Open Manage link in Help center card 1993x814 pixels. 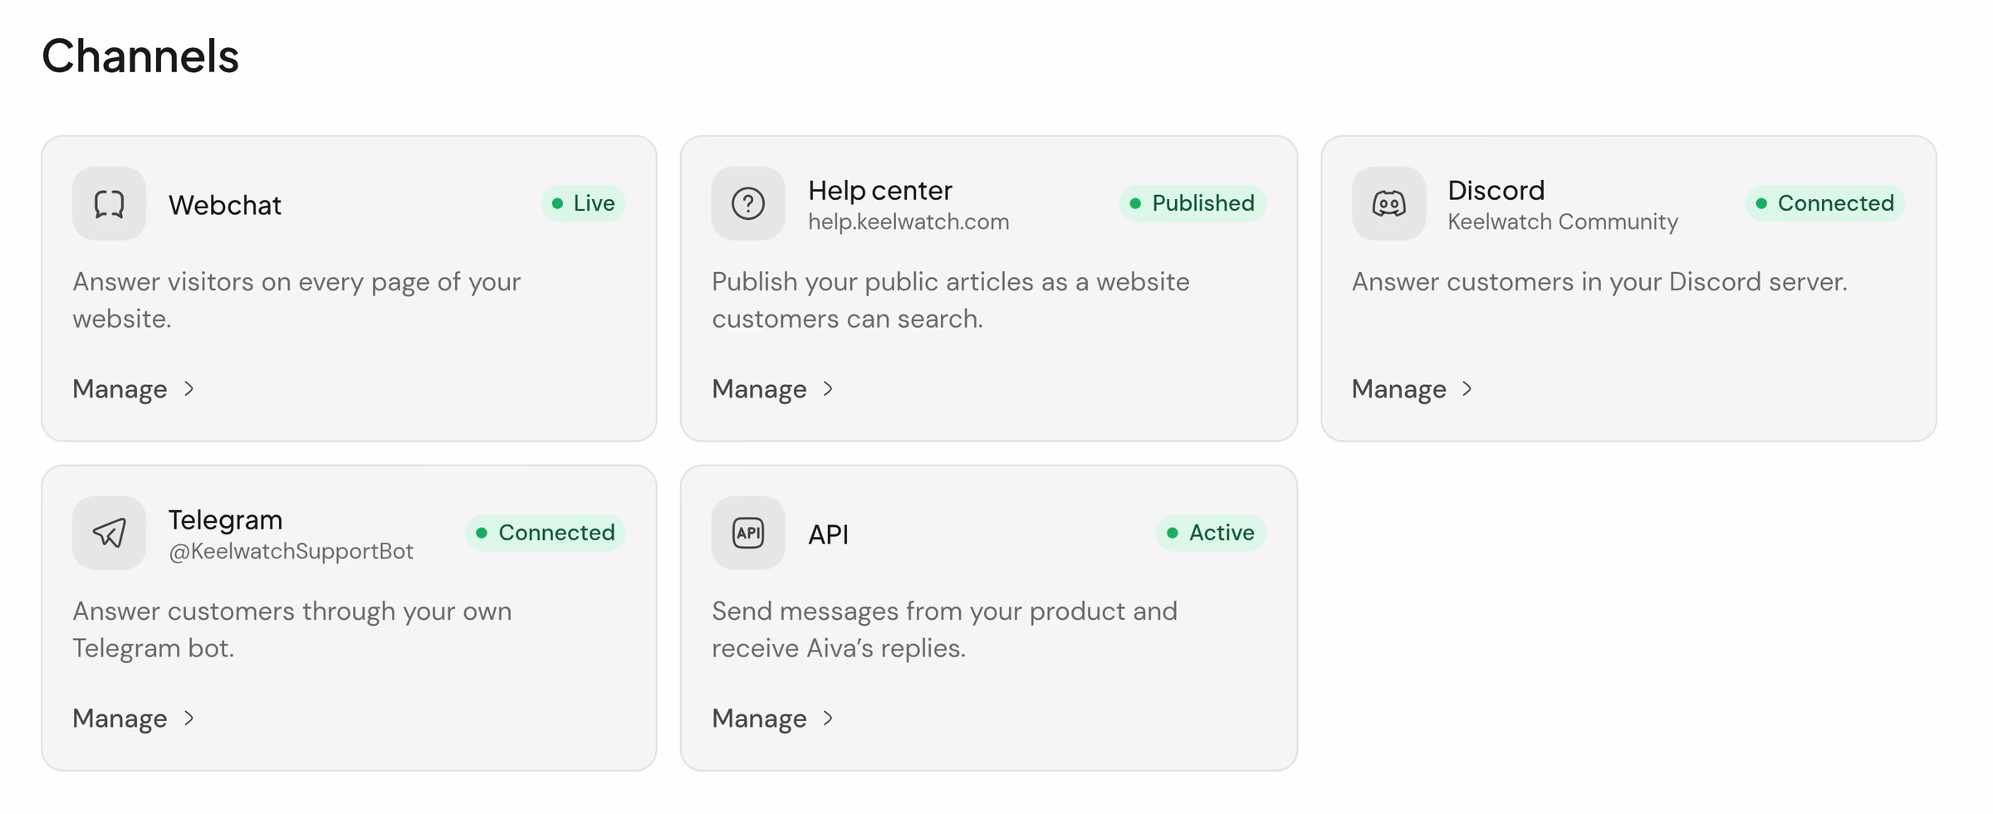coord(772,389)
